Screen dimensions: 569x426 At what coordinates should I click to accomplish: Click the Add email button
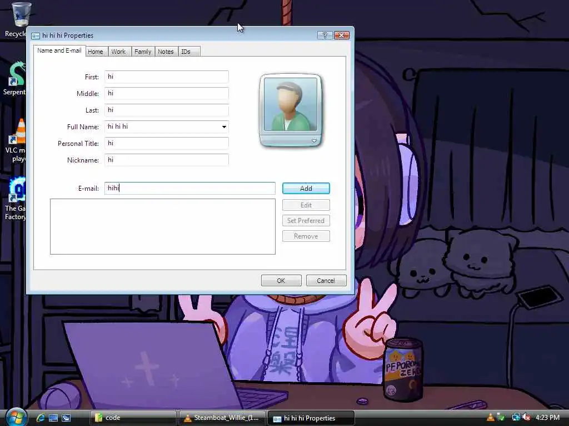click(306, 189)
